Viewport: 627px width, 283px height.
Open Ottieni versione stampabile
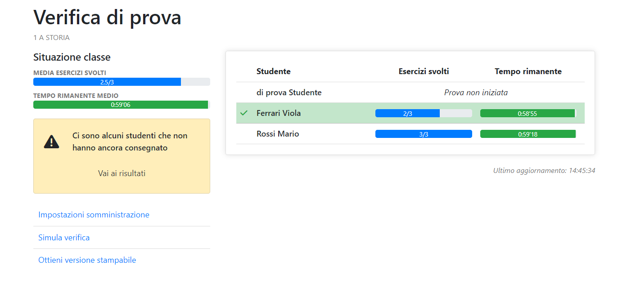pos(87,260)
